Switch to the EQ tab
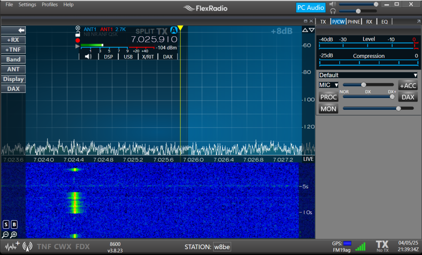422x255 pixels. (384, 22)
